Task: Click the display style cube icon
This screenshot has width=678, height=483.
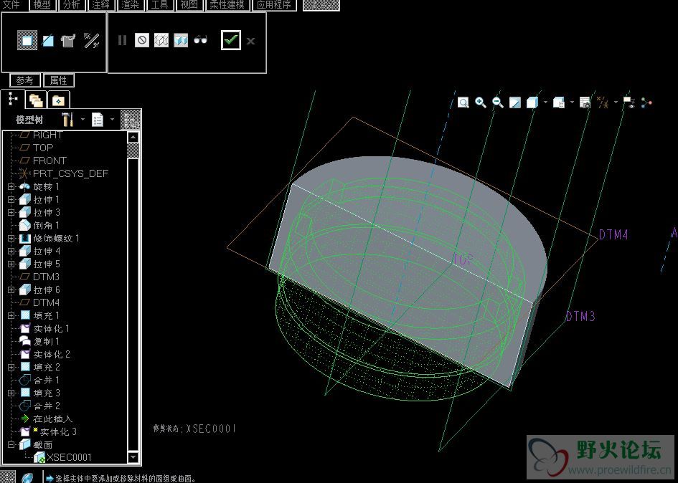Action: 532,102
